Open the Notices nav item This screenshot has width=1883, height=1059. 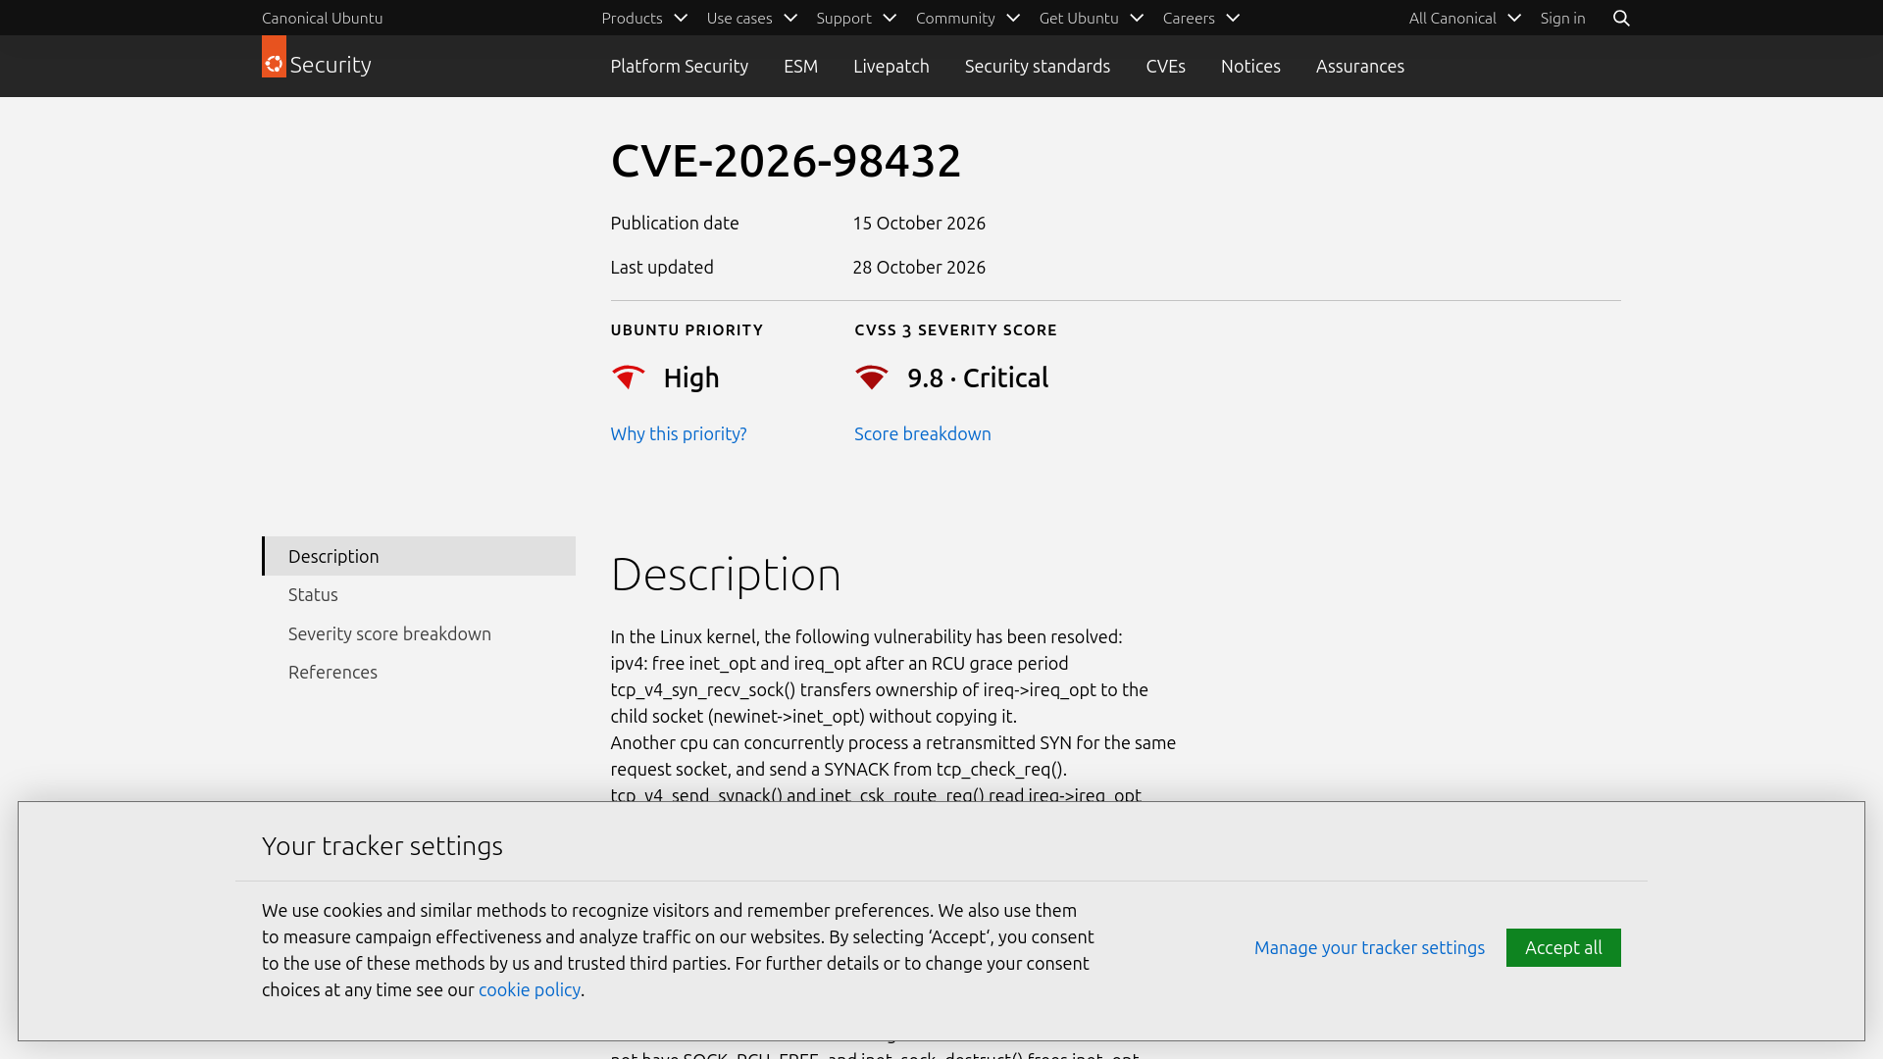click(1250, 66)
